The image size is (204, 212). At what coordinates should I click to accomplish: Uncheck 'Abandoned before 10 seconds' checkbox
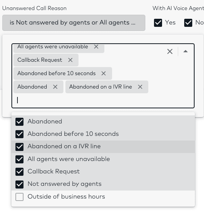pos(19,134)
